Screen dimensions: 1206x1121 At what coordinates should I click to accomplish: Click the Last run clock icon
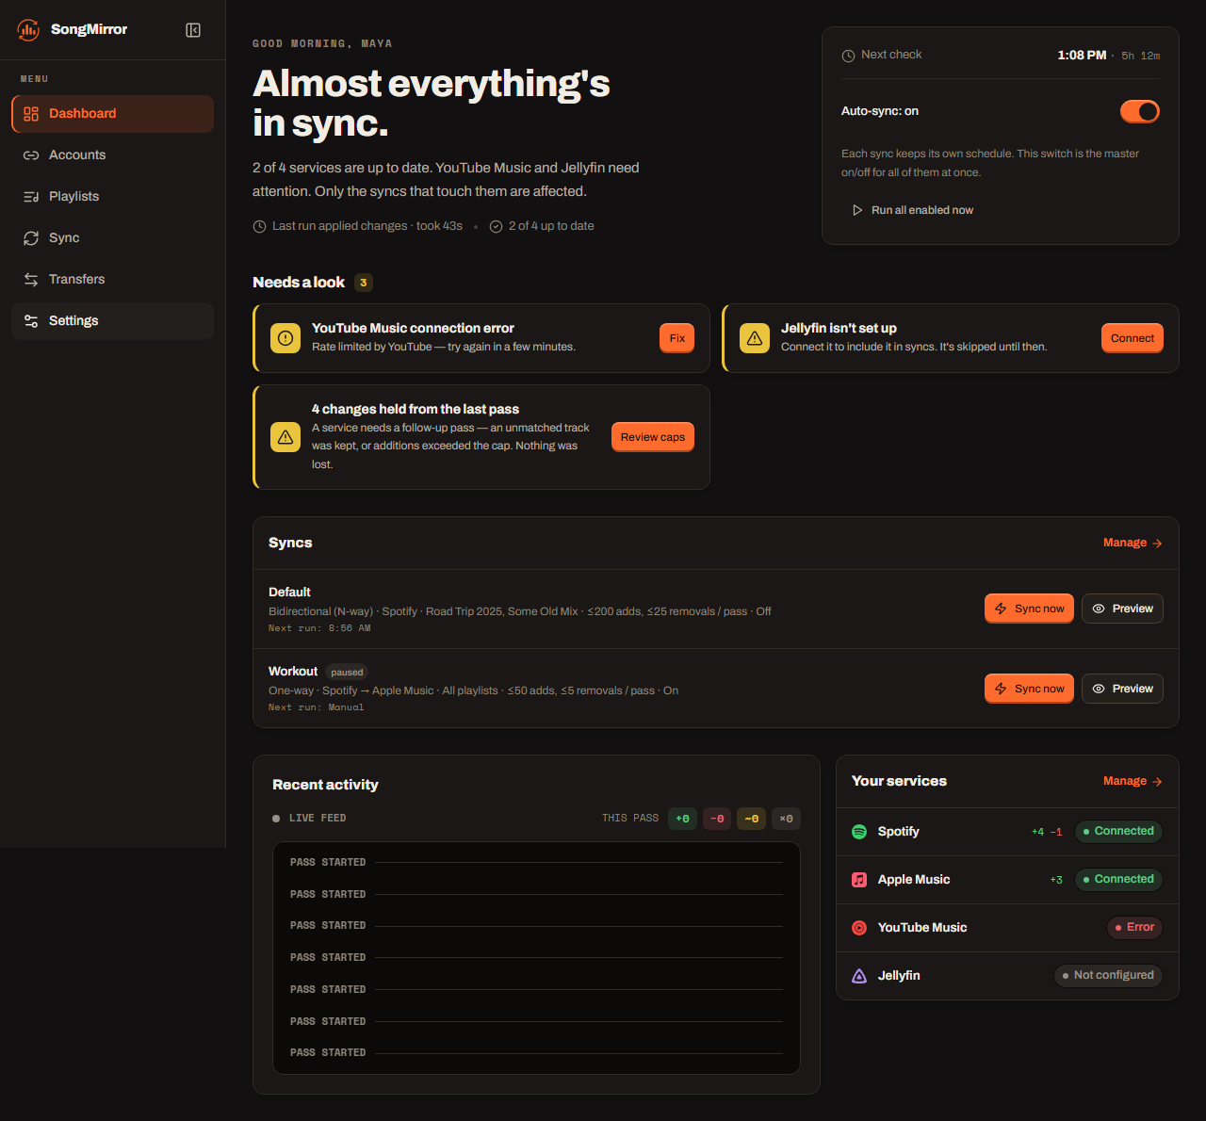pos(260,227)
